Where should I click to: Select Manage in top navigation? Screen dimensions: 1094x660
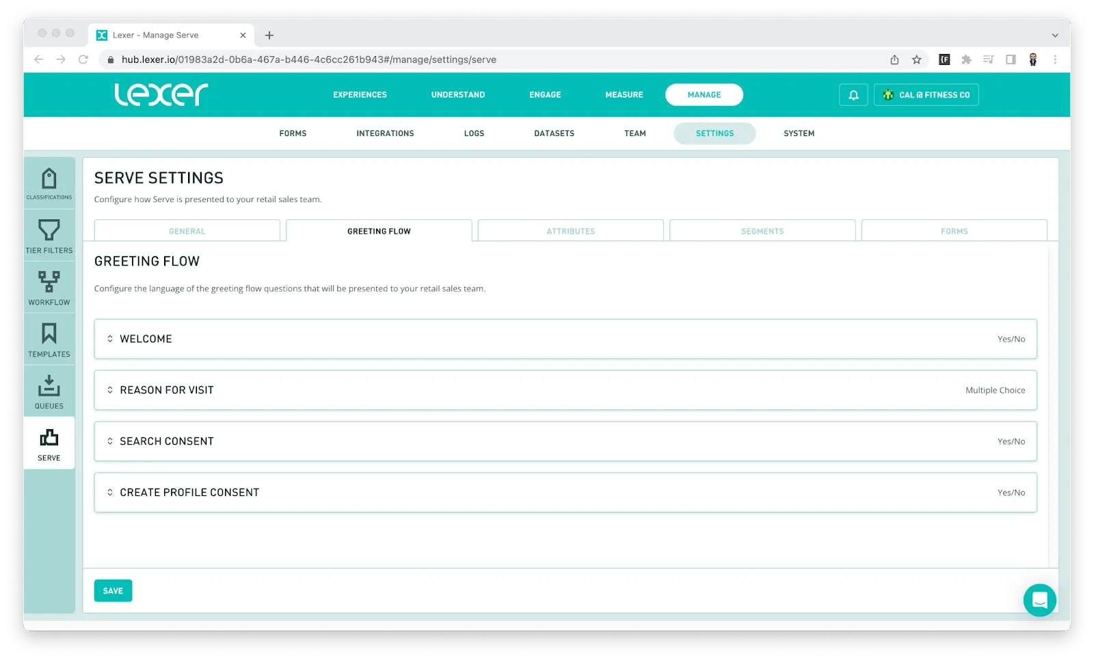(x=704, y=95)
